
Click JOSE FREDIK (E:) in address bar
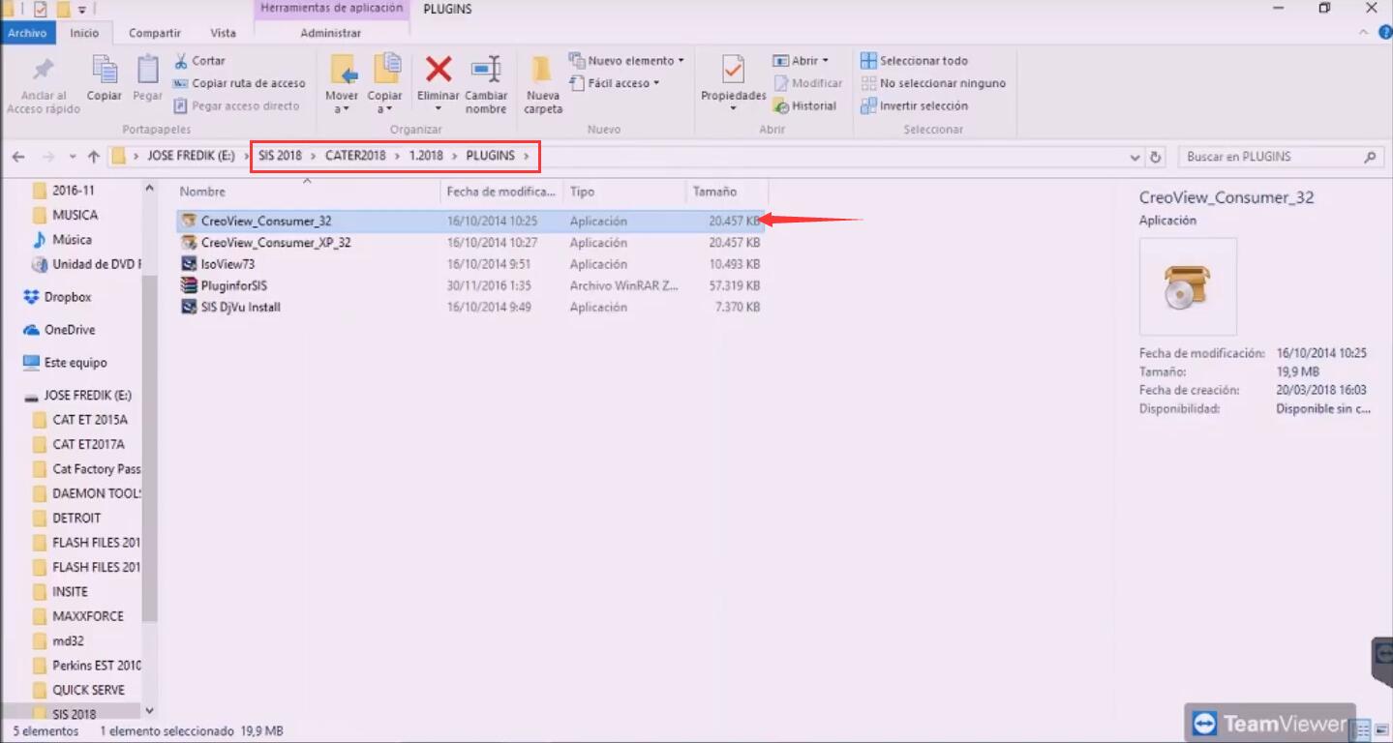(191, 156)
